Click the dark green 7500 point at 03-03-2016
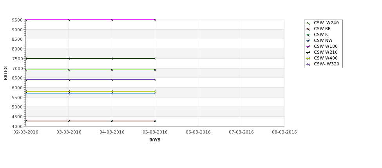 click(x=69, y=58)
